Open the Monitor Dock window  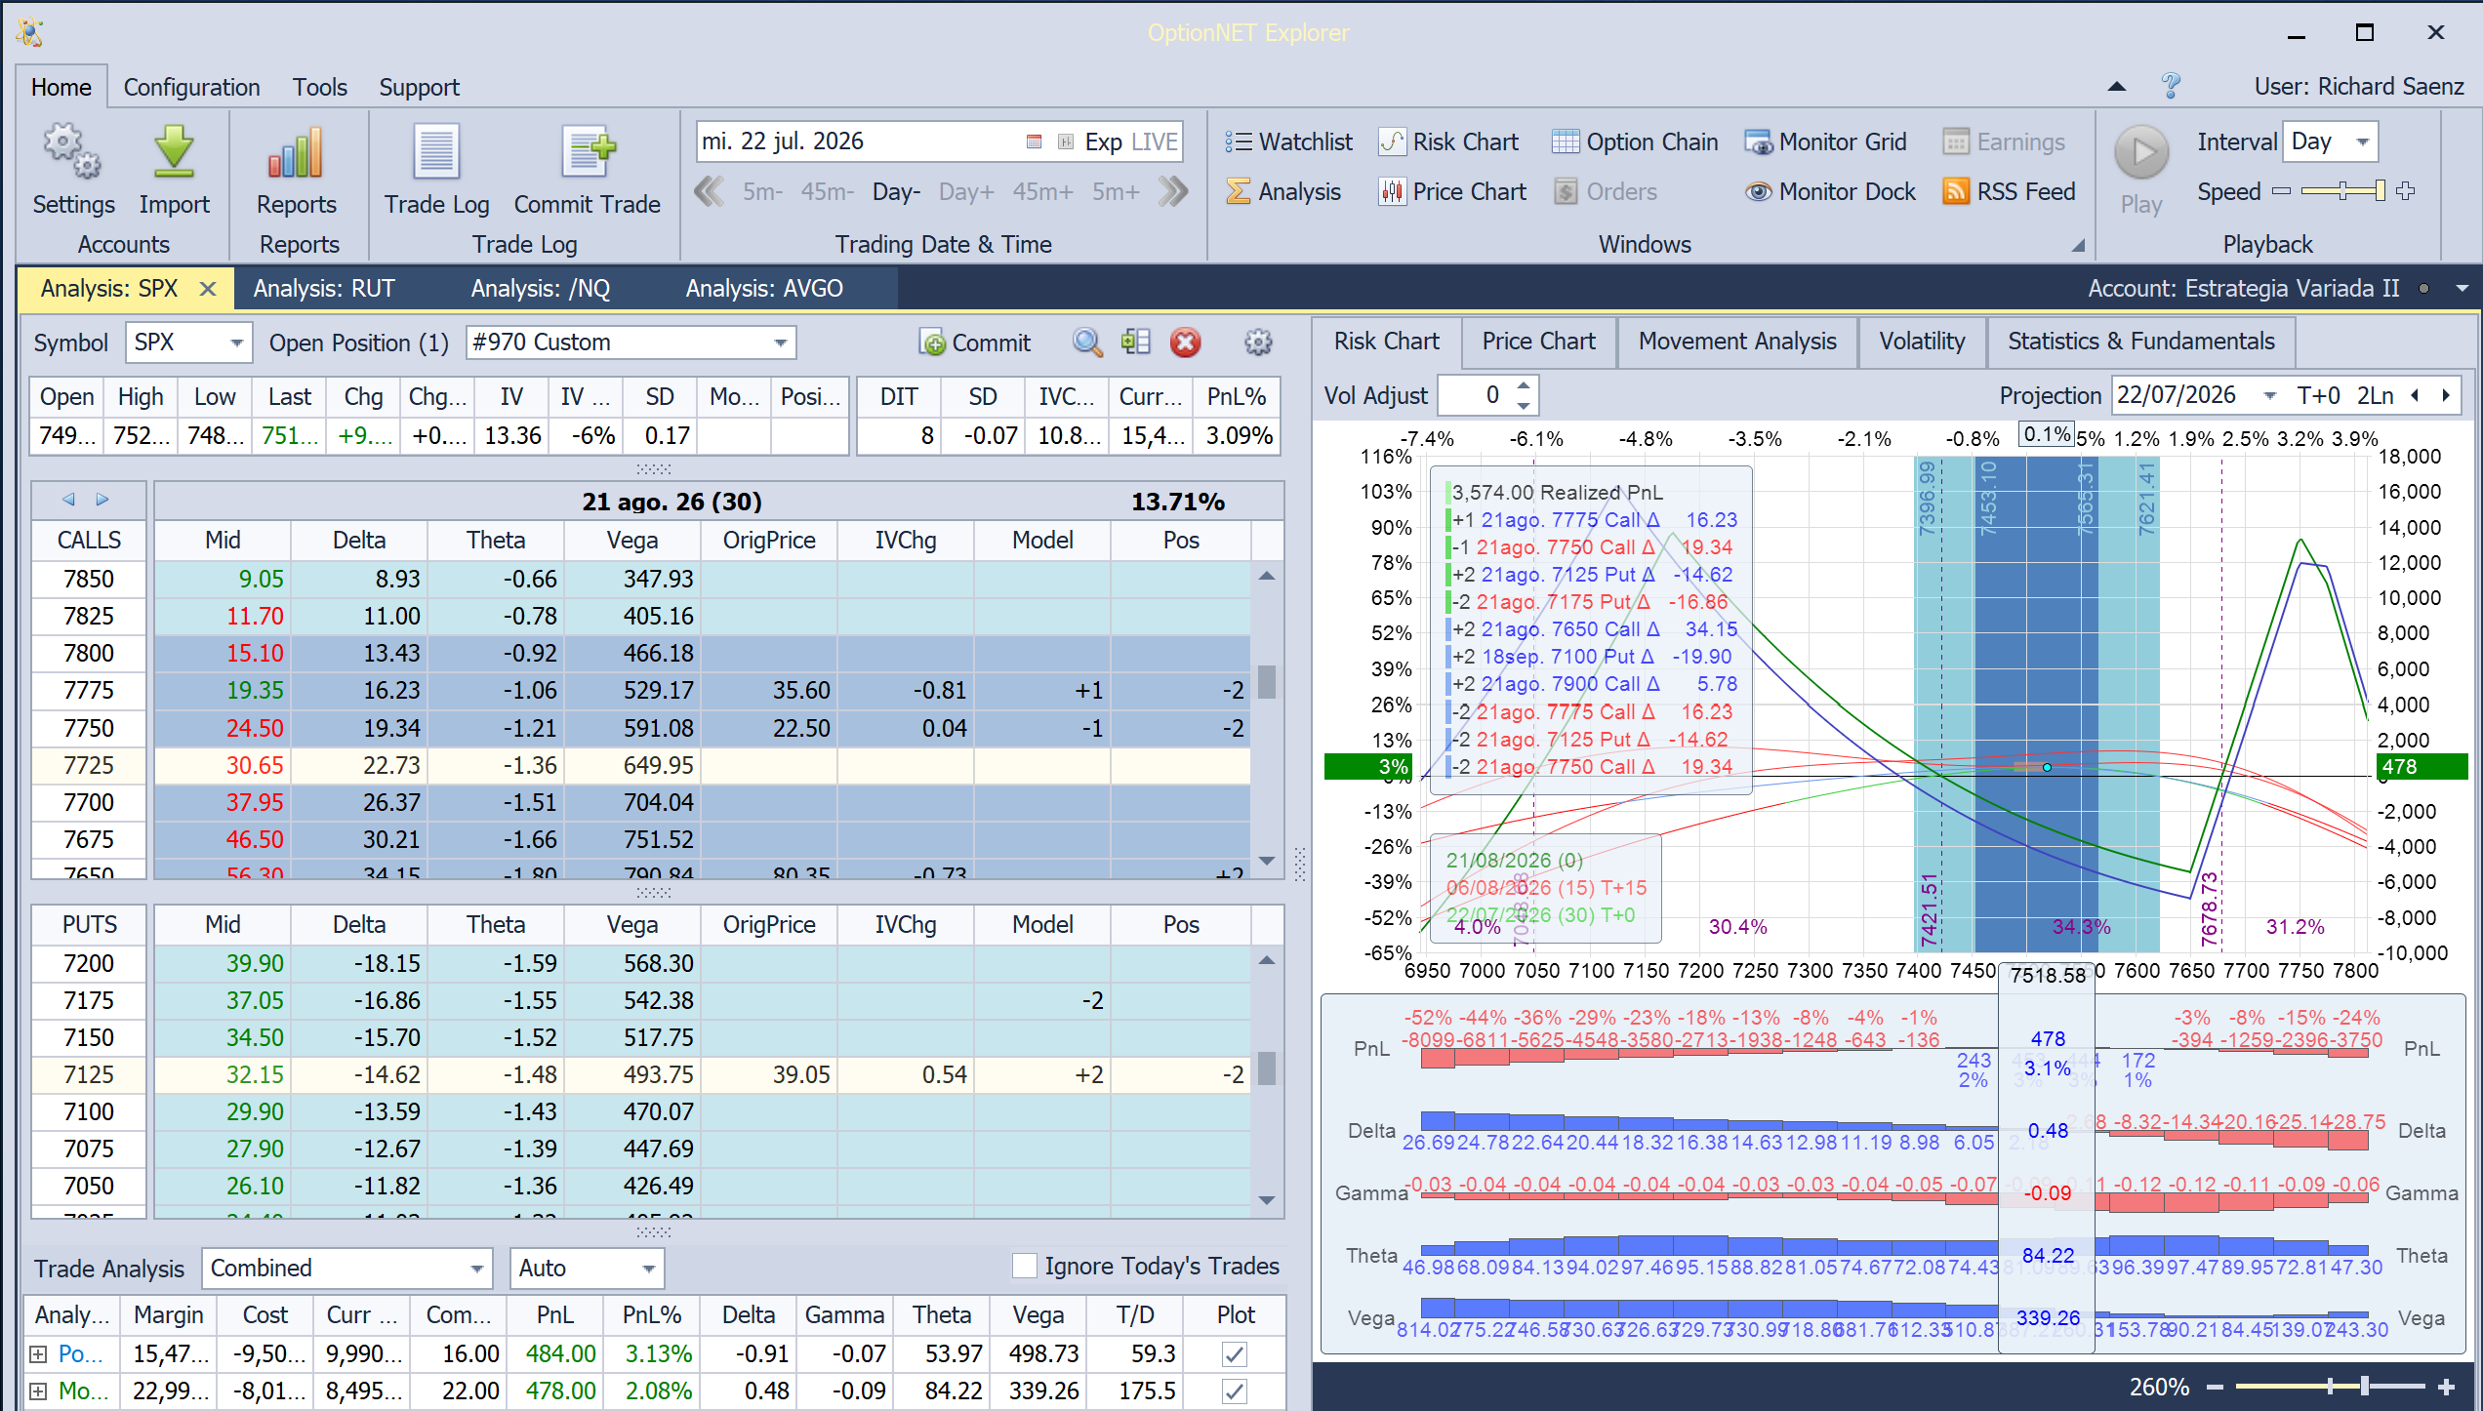1830,192
